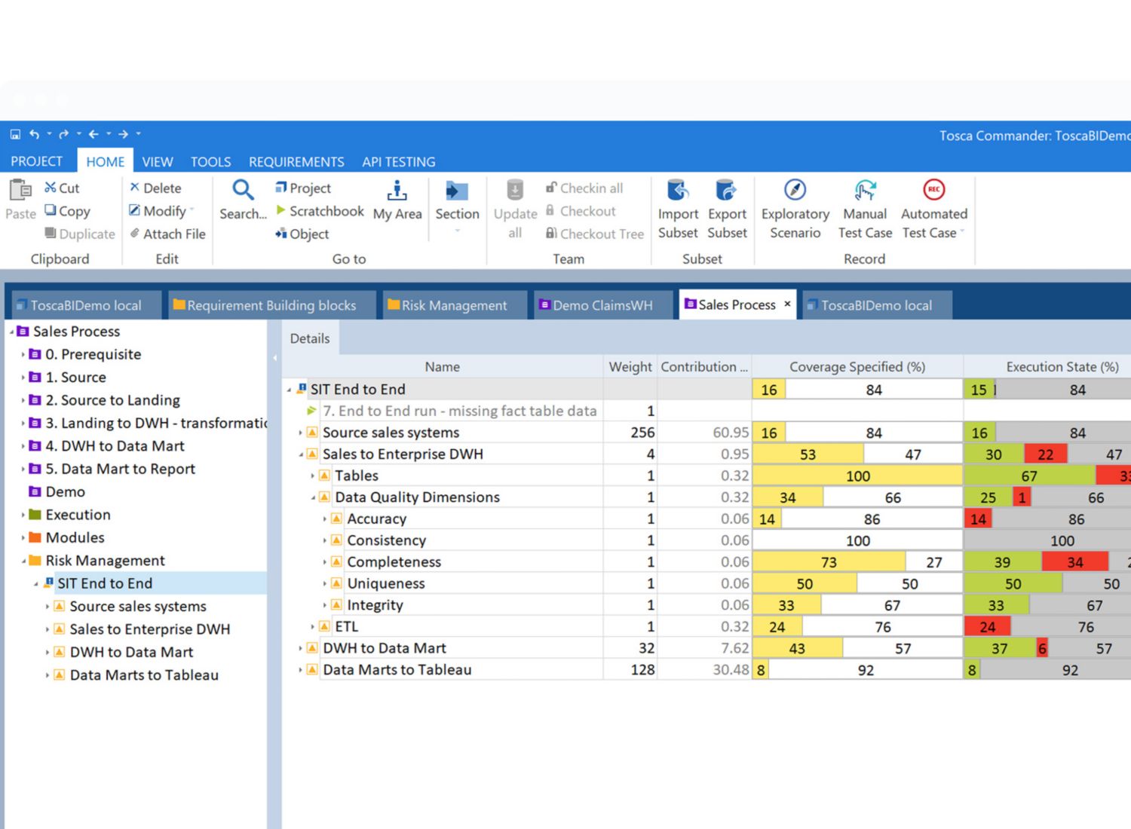Start an Exploratory Scenario recording
Viewport: 1131px width, 829px height.
(795, 191)
